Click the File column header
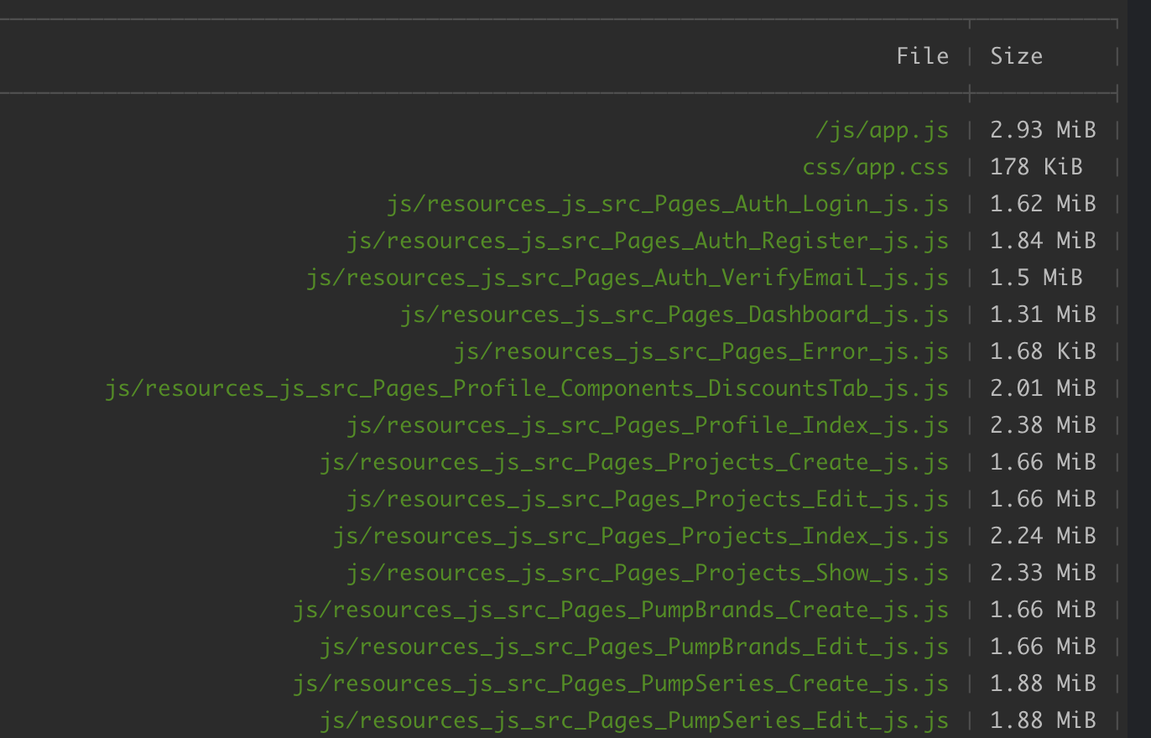 tap(923, 55)
